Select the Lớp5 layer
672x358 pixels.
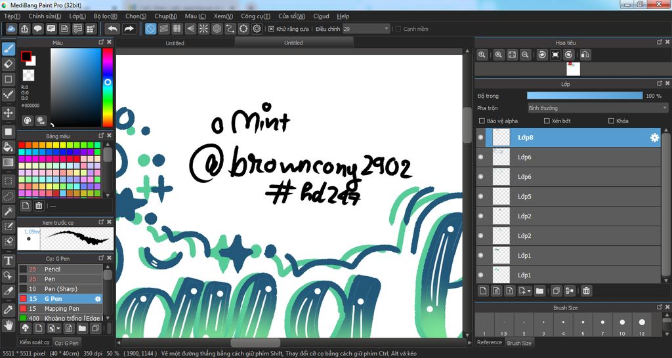click(568, 197)
